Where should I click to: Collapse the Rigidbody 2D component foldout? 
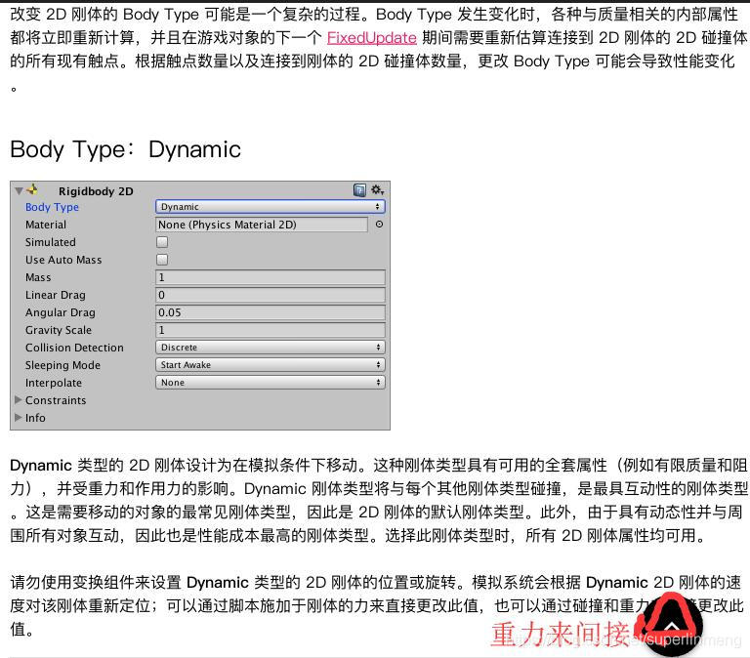point(19,190)
